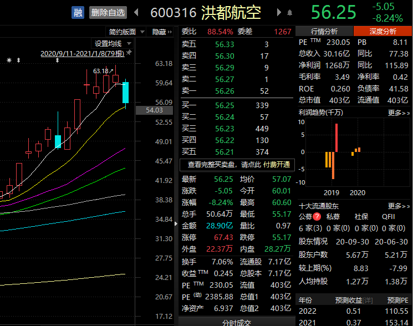The width and height of the screenshot is (413, 326).
Task: Select the 买五 56.21 order row
Action: coord(236,152)
